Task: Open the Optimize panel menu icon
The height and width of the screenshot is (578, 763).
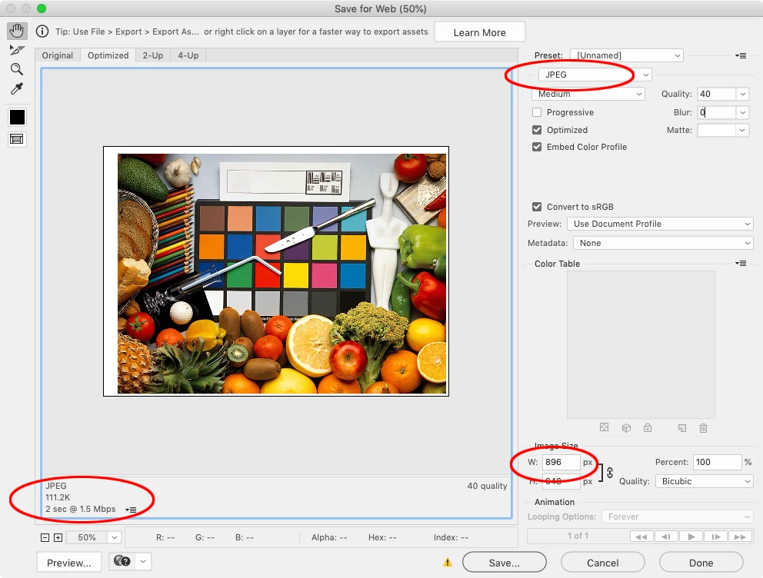Action: [x=741, y=56]
